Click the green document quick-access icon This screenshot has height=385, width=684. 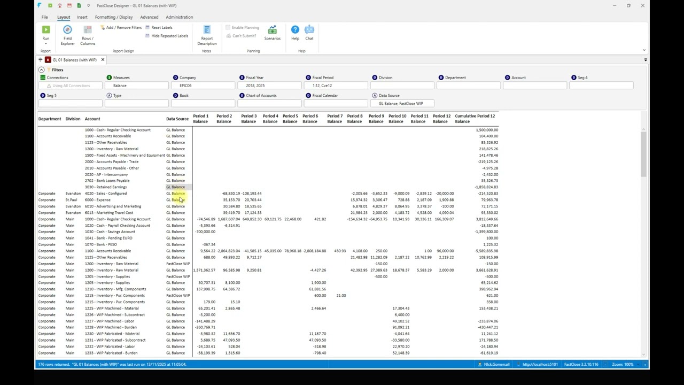tap(79, 5)
